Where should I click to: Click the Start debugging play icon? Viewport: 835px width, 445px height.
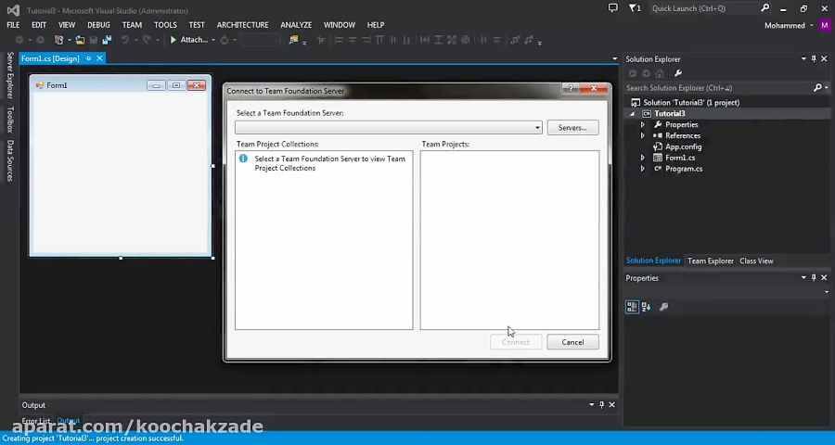pos(173,40)
